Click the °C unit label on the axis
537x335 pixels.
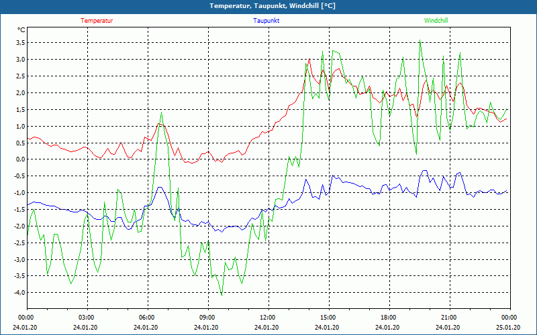click(x=21, y=30)
